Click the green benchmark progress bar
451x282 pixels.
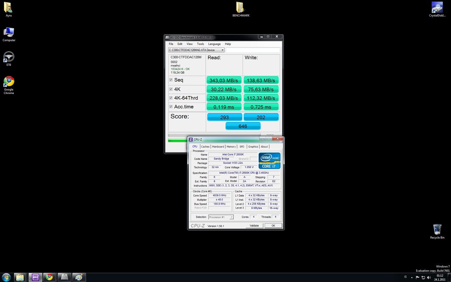[177, 141]
